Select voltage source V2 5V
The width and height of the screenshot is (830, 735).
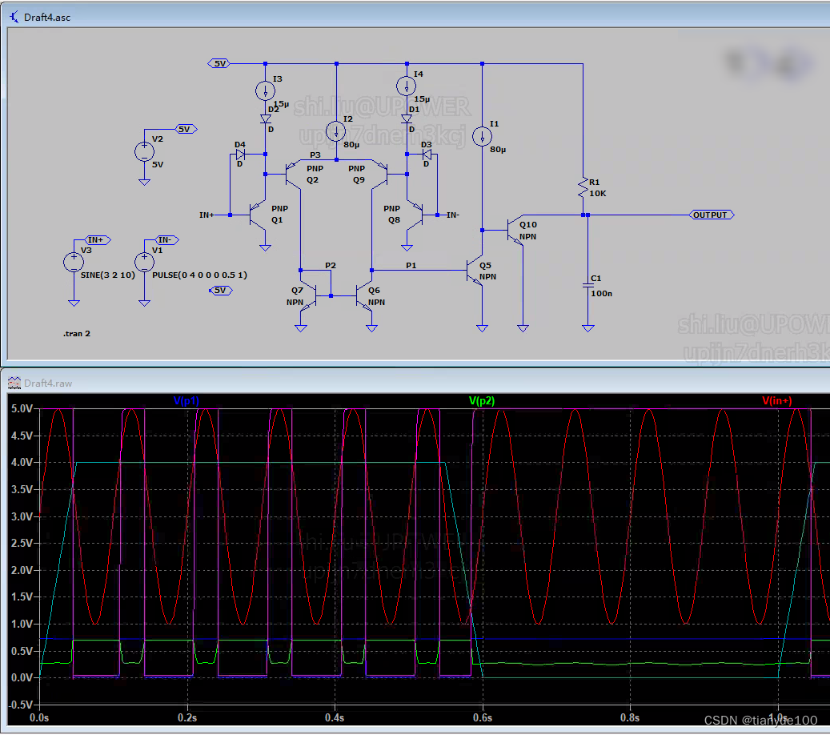(x=144, y=153)
